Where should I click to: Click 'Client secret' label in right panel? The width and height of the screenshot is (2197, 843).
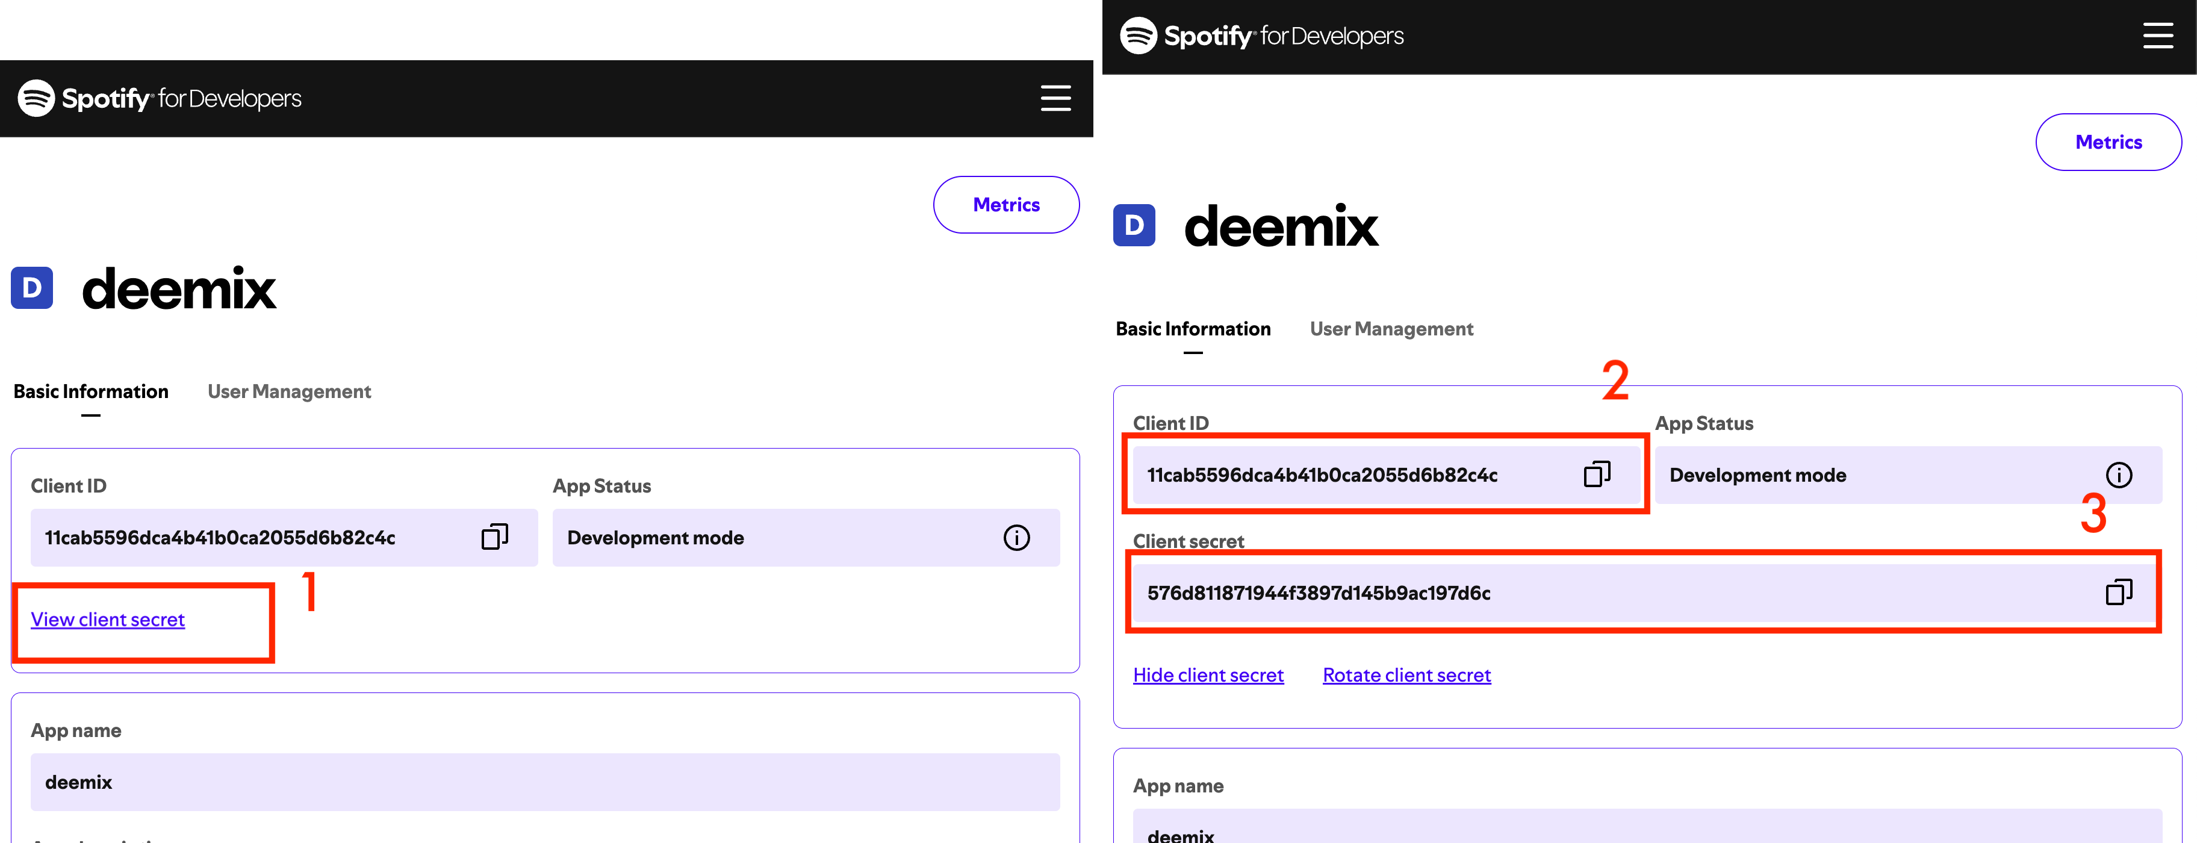pos(1188,541)
